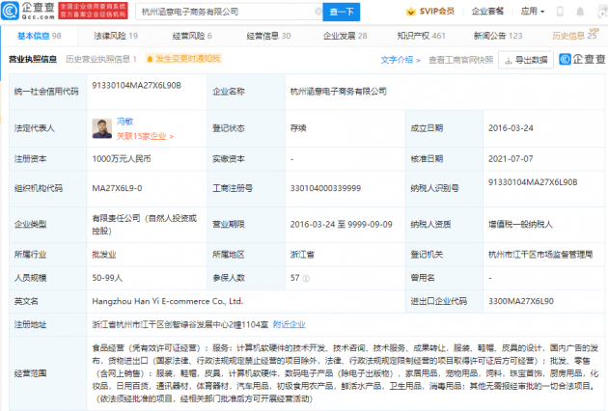Select taxpayer qualification 增值税一般纳税人
Image resolution: width=608 pixels, height=411 pixels.
pos(520,225)
